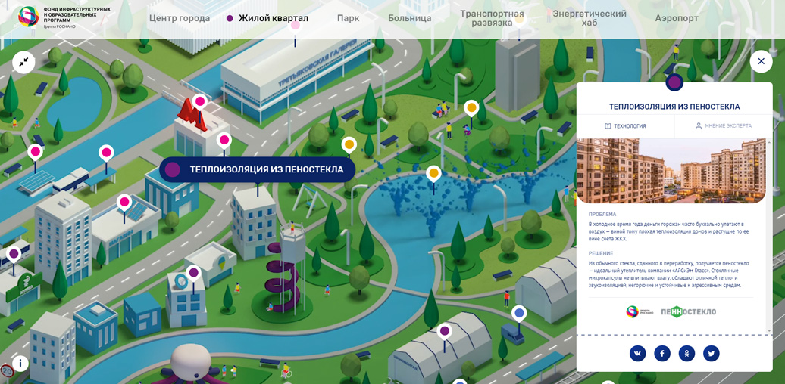
Task: Click the Odnoklassniki share icon
Action: (686, 353)
